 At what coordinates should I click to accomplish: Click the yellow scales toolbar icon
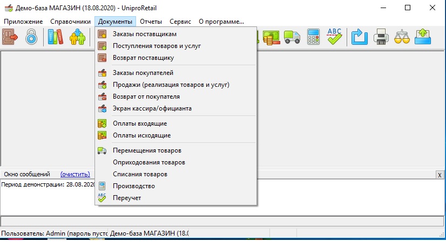point(402,37)
